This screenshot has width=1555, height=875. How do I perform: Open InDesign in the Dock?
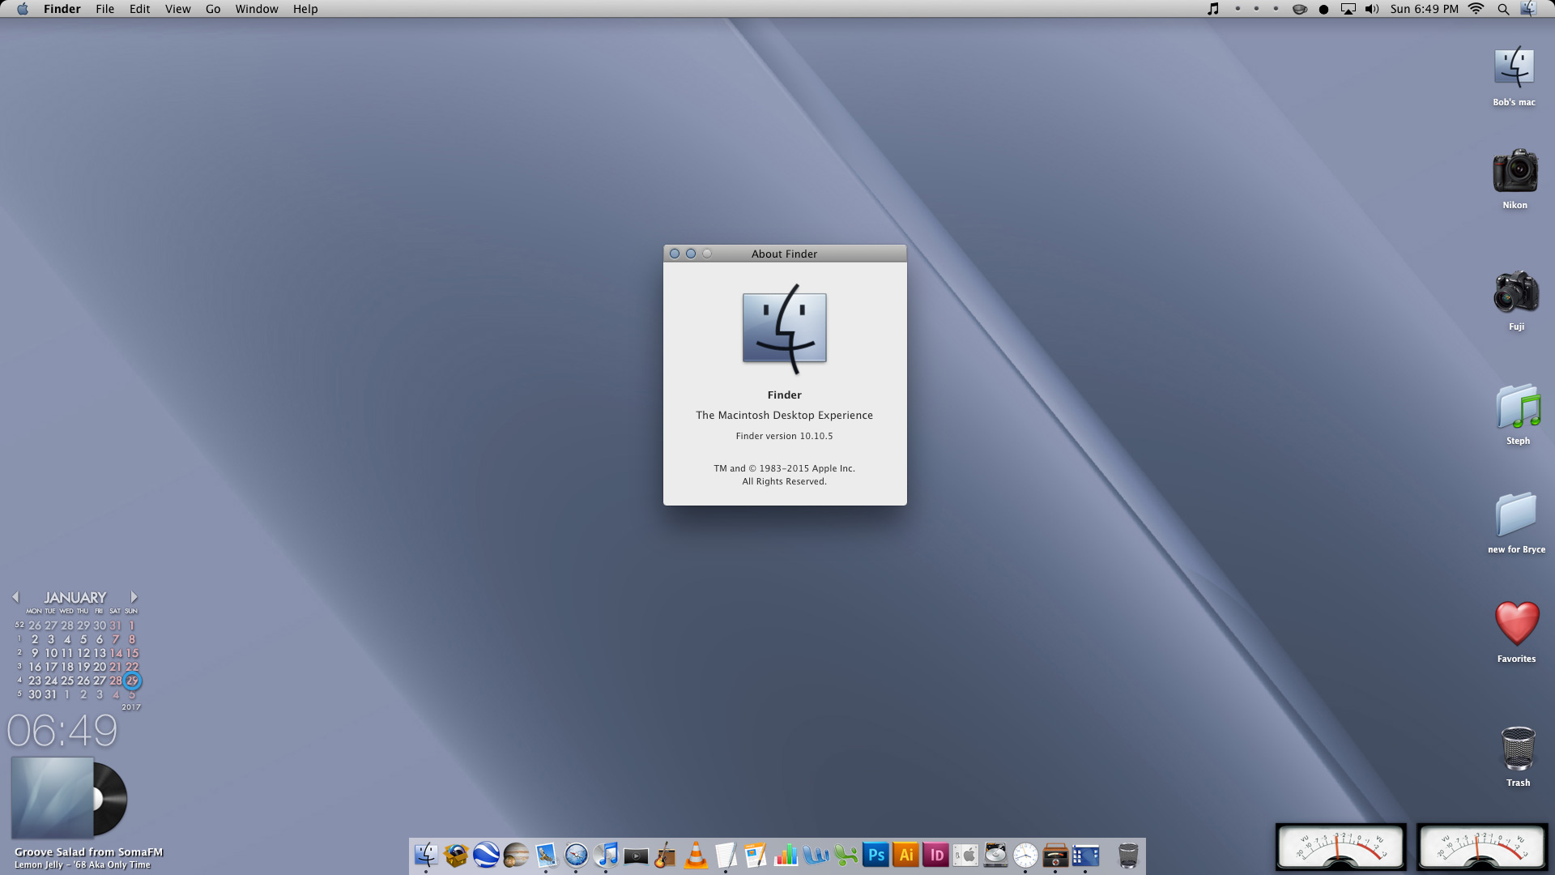[x=935, y=855]
